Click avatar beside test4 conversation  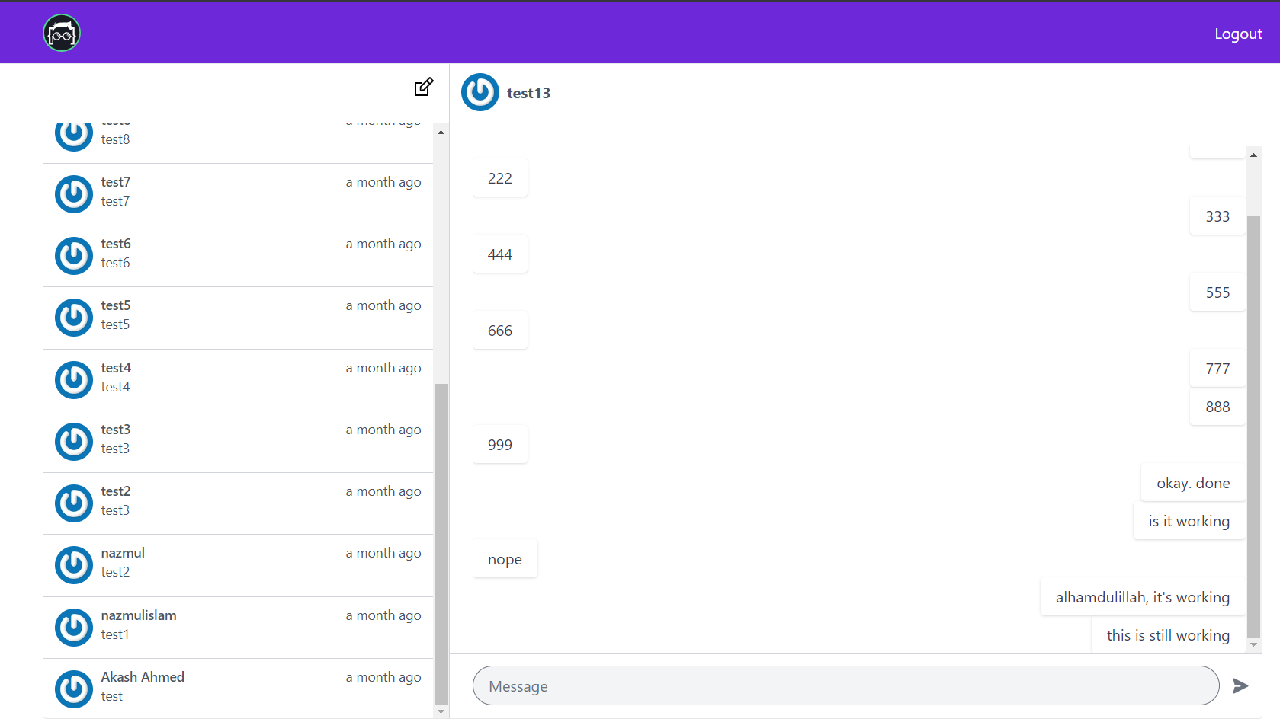[74, 380]
